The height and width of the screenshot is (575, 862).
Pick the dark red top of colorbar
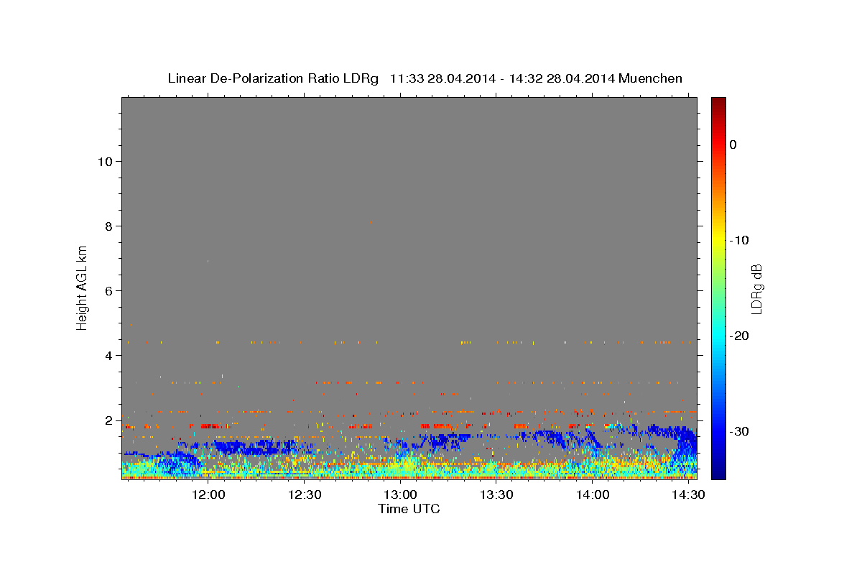(718, 102)
